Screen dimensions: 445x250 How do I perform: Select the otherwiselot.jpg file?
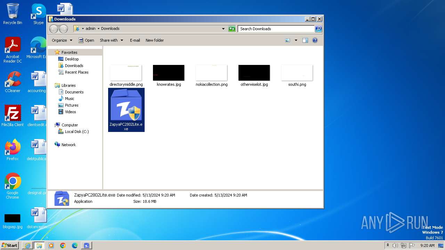(x=254, y=75)
